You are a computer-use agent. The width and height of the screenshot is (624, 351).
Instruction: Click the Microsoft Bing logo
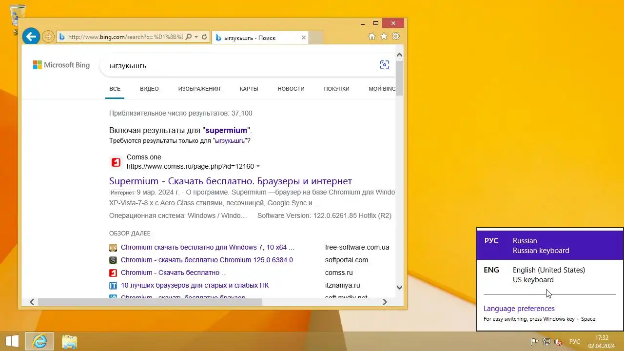click(x=61, y=65)
